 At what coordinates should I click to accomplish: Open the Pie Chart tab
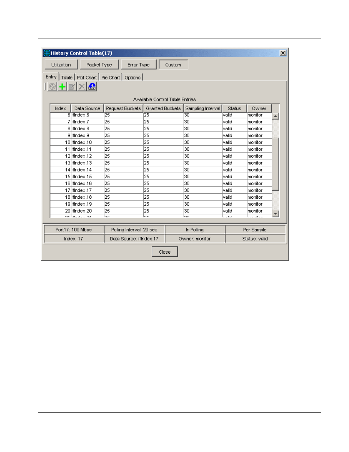tap(110, 78)
